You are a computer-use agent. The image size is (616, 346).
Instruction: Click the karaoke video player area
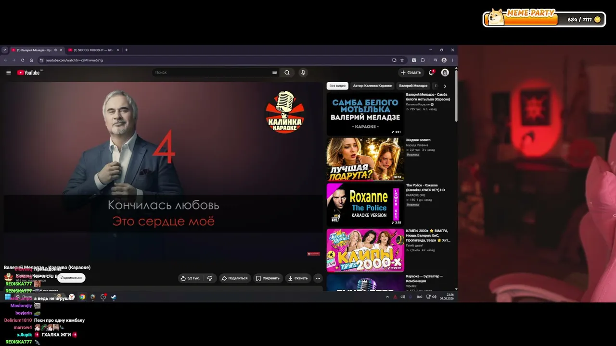[x=164, y=171]
